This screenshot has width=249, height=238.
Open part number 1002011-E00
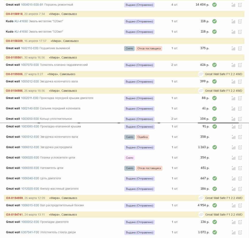click(x=30, y=98)
